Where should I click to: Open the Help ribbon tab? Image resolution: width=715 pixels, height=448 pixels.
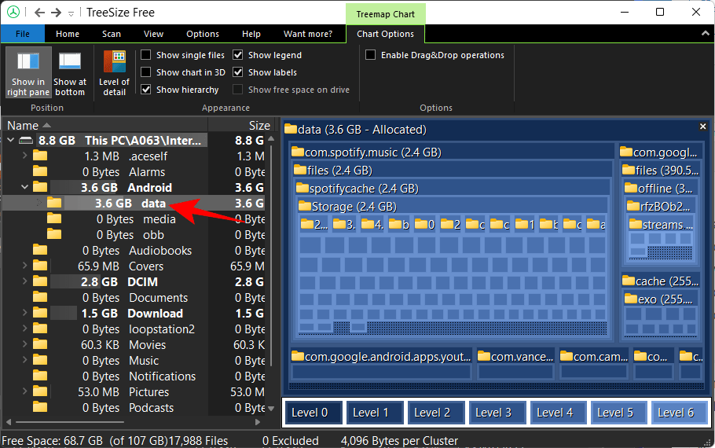point(251,34)
